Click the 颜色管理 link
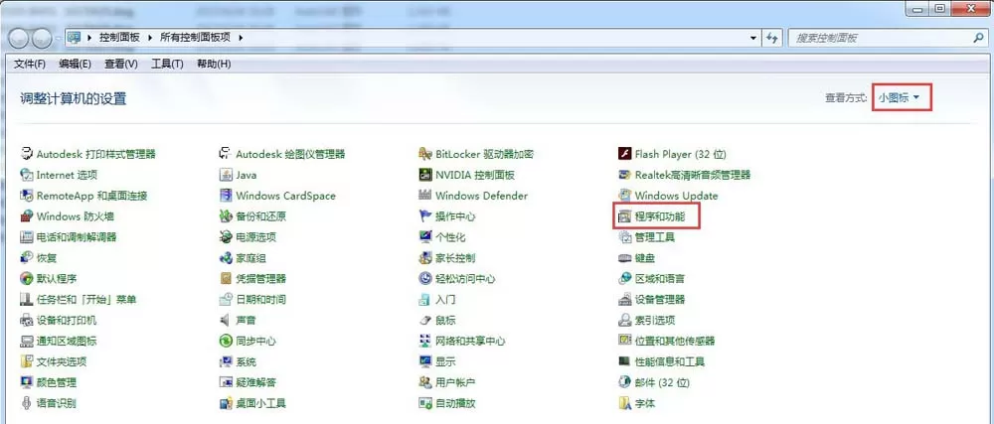This screenshot has width=994, height=424. pos(57,382)
